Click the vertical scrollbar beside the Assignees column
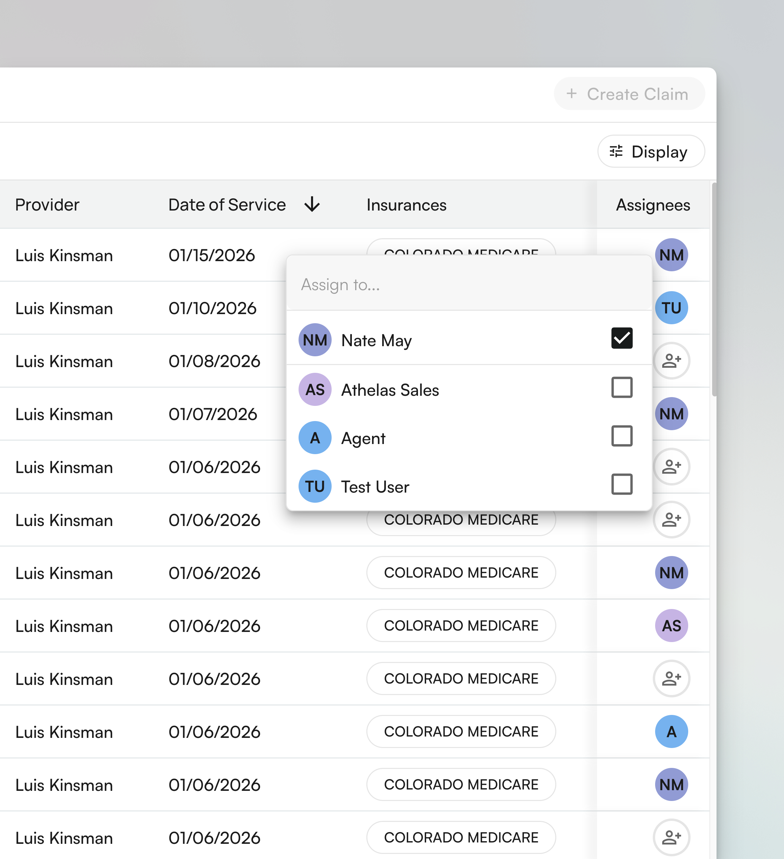Viewport: 784px width, 859px height. click(x=714, y=290)
